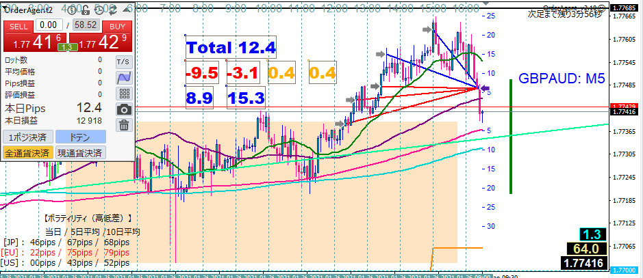This screenshot has height=278, width=643.
Task: Click the 現通貨決済 button
Action: (x=81, y=153)
